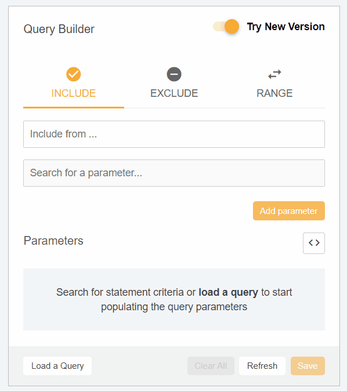Screen dimensions: 347x392
Task: Click the Add parameter button
Action: 289,210
